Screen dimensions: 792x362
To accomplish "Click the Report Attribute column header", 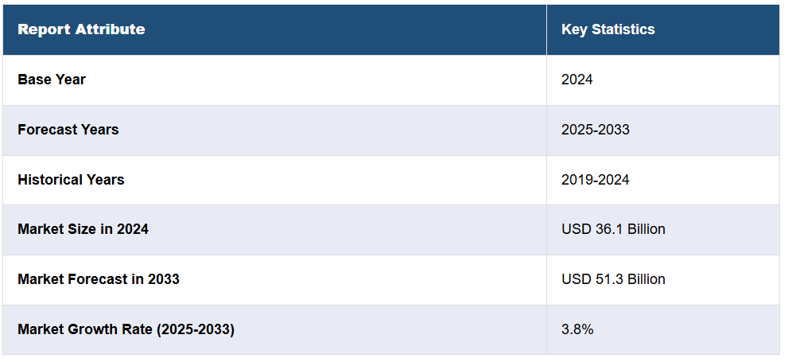I will [81, 29].
